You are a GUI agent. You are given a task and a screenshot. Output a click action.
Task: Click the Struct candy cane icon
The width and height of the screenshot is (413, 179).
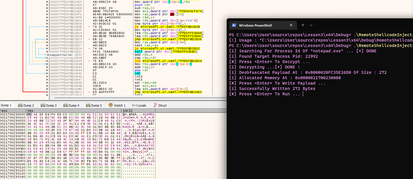[x=155, y=105]
